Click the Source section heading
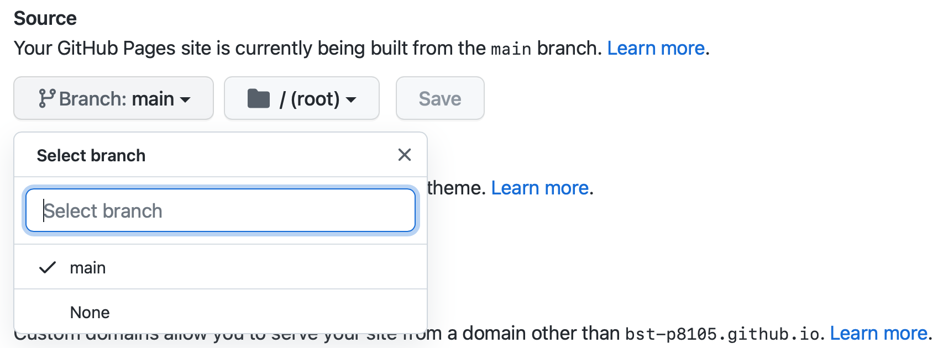943x348 pixels. (45, 18)
